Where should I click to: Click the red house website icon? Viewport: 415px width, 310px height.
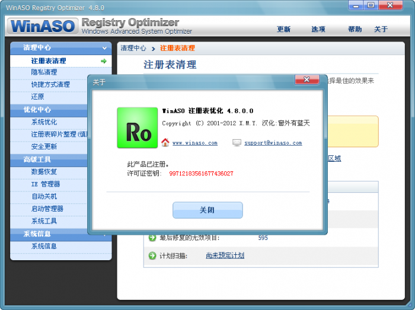click(x=165, y=142)
